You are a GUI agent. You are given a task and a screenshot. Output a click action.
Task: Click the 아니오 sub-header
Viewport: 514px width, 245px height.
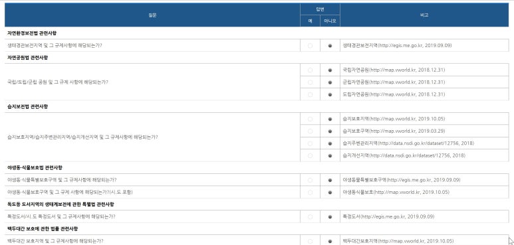point(330,21)
